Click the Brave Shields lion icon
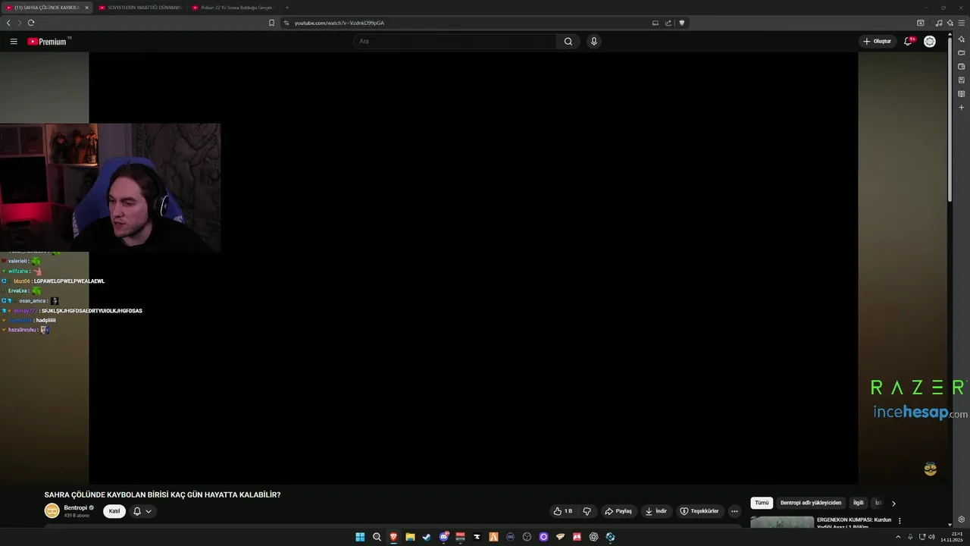 click(682, 23)
